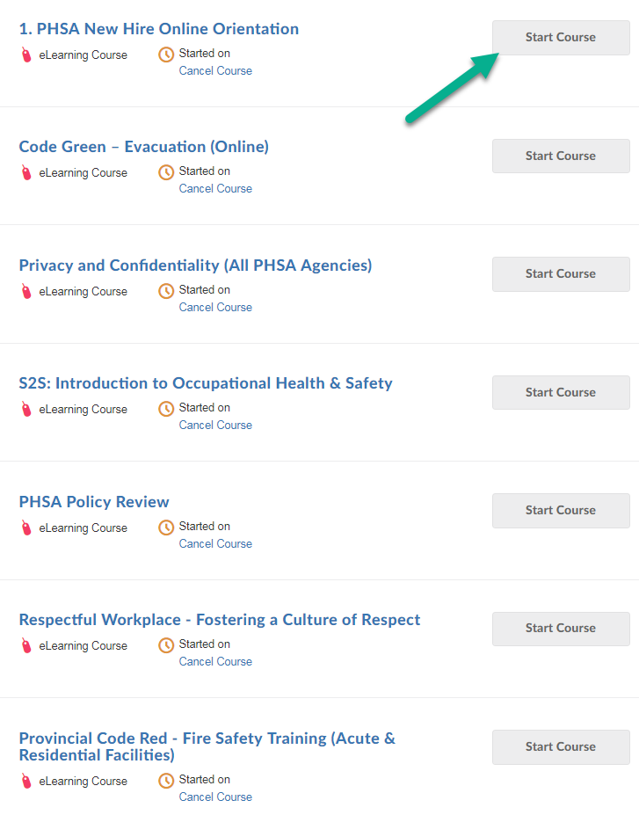Cancel the PHSA New Hire Orientation course
The height and width of the screenshot is (815, 639).
(x=215, y=70)
